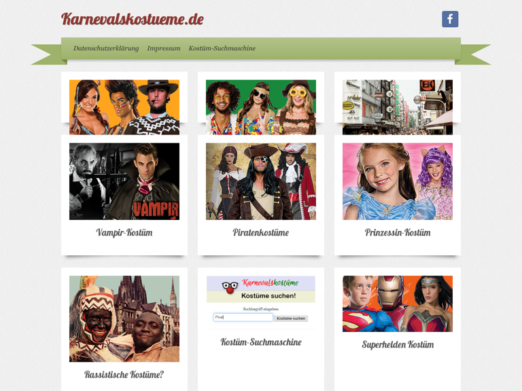Open the Datenschutzerklärung menu item
This screenshot has width=522, height=391.
106,48
